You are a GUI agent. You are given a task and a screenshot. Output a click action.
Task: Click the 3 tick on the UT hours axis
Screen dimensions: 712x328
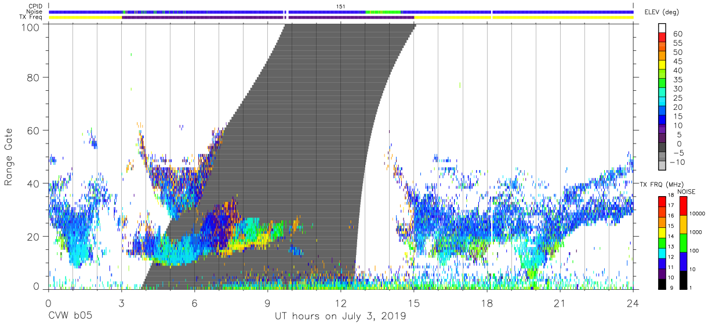coord(121,303)
